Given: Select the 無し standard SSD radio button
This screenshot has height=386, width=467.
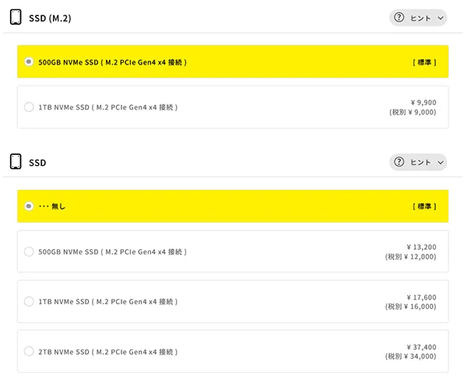Looking at the screenshot, I should tap(29, 205).
